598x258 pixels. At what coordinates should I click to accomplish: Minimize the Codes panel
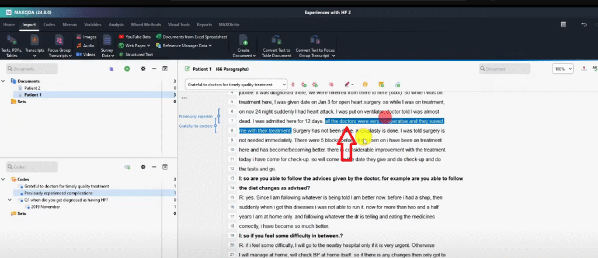click(x=154, y=167)
